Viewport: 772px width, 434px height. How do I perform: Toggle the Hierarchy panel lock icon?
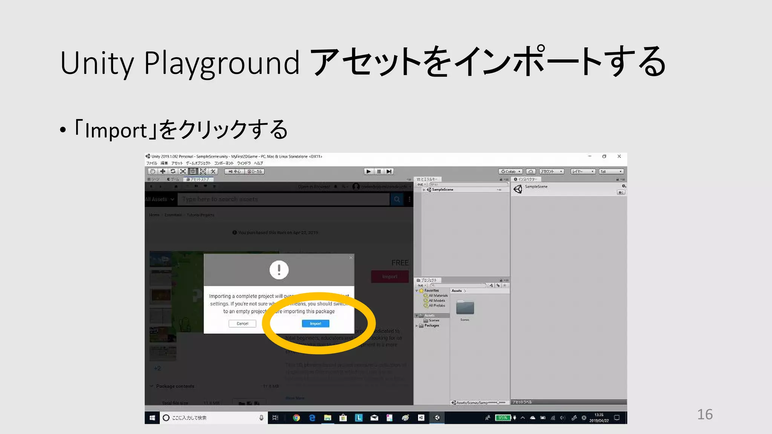[501, 179]
